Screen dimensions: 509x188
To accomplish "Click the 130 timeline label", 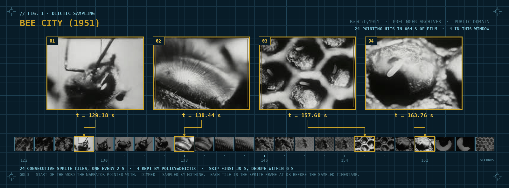I will point(104,160).
